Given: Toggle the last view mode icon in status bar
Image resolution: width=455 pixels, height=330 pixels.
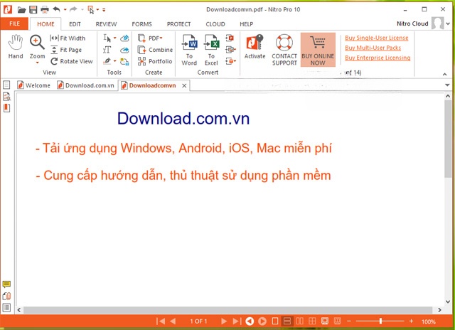Looking at the screenshot, I should tap(338, 321).
